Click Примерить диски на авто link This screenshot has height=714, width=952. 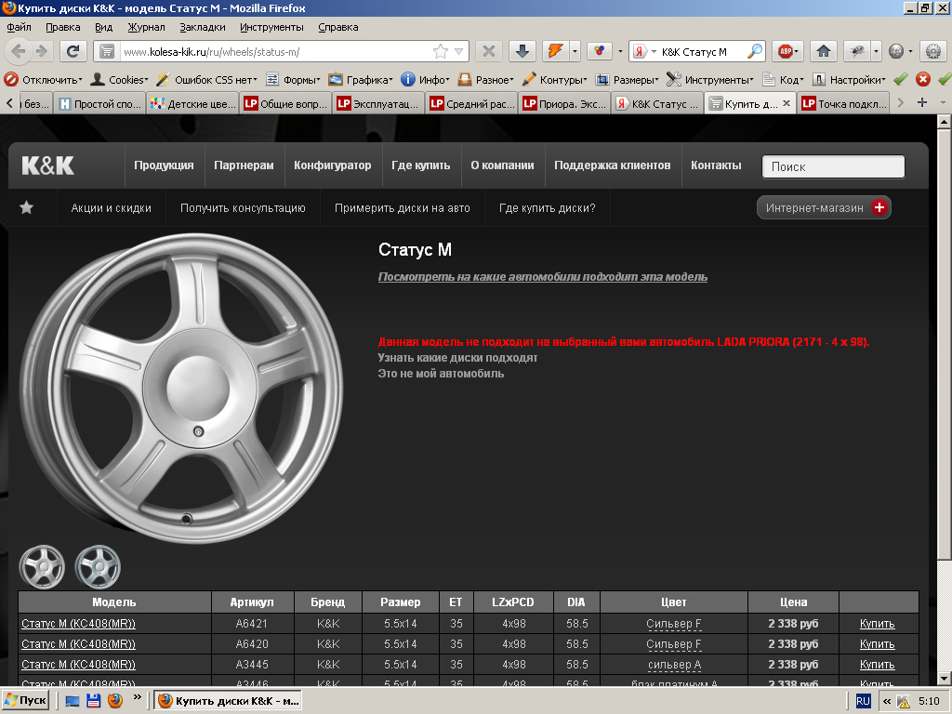point(402,207)
